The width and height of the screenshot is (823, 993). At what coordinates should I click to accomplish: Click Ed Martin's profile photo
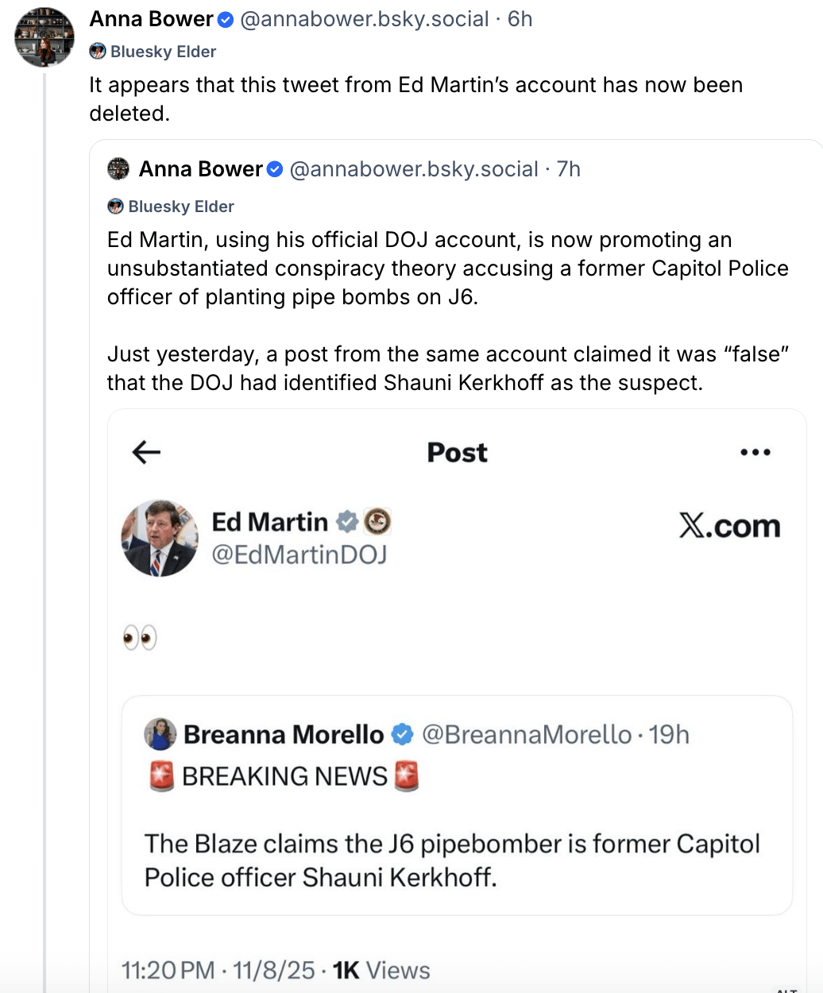click(x=160, y=538)
